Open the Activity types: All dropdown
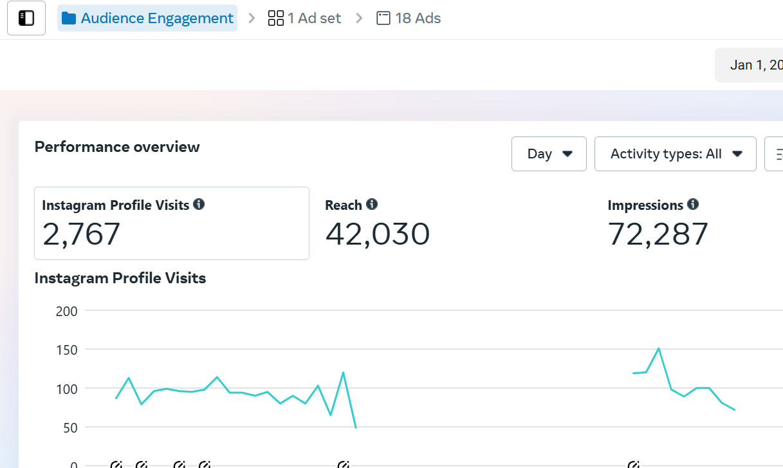 pyautogui.click(x=675, y=154)
